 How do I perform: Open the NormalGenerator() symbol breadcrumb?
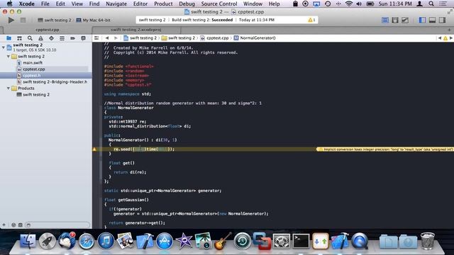point(255,38)
